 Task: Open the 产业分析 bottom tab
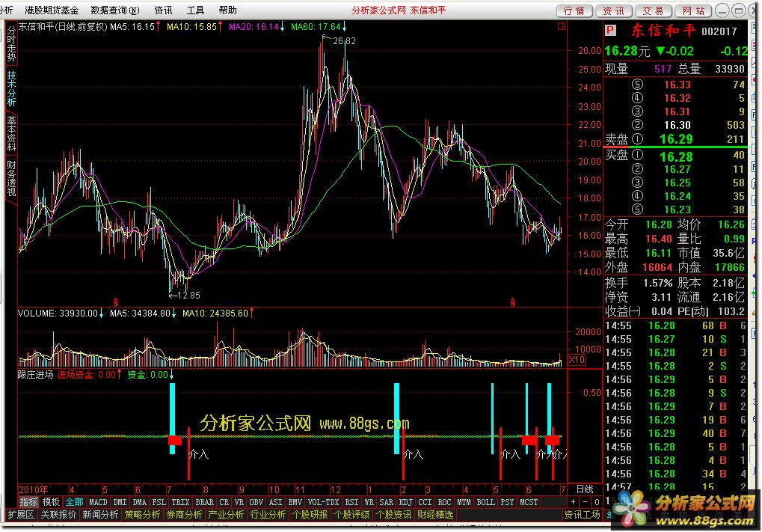[226, 515]
